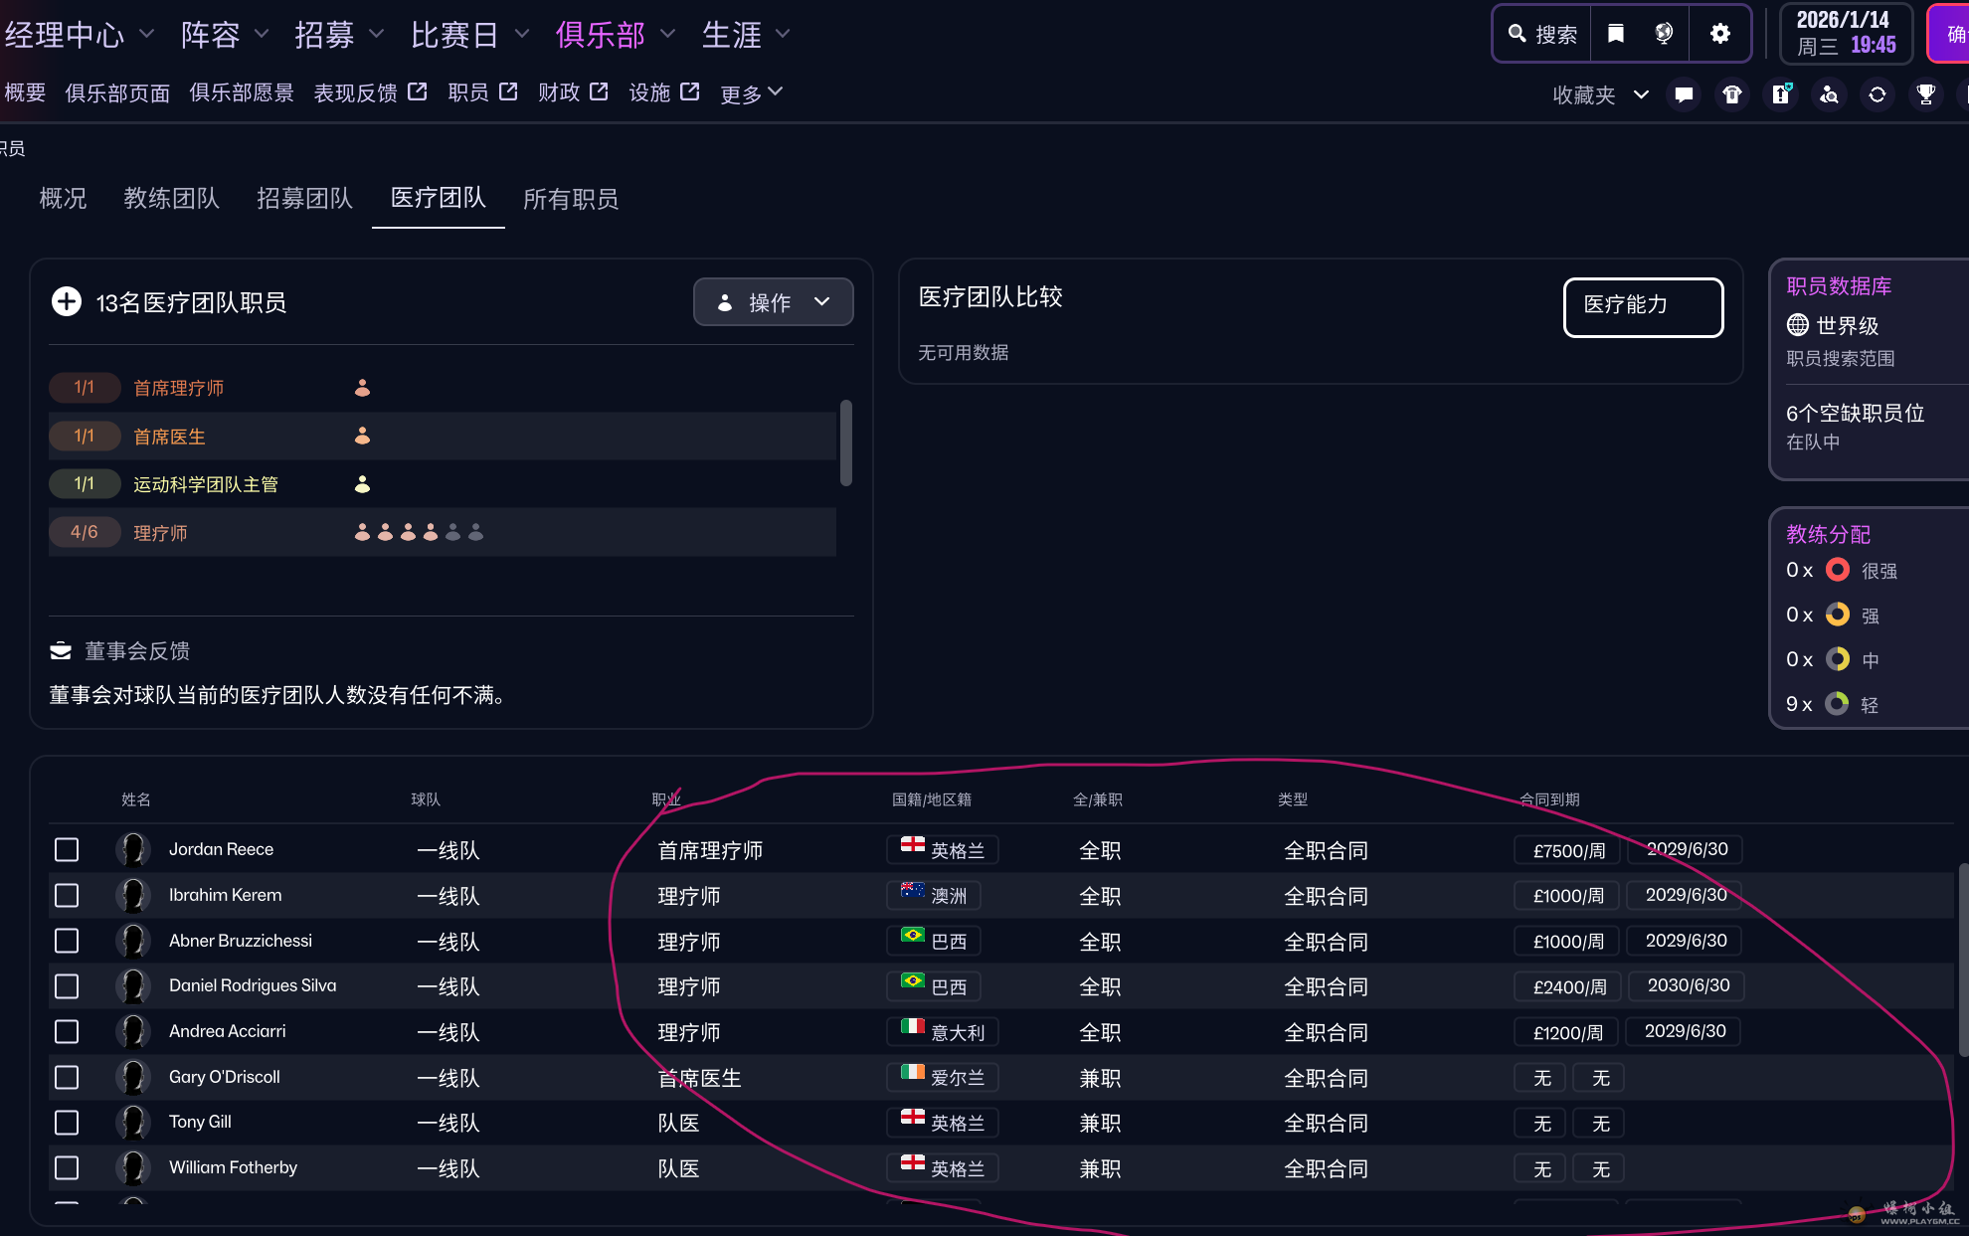This screenshot has height=1236, width=1969.
Task: Tick the checkbox for Jordan Reece
Action: (67, 849)
